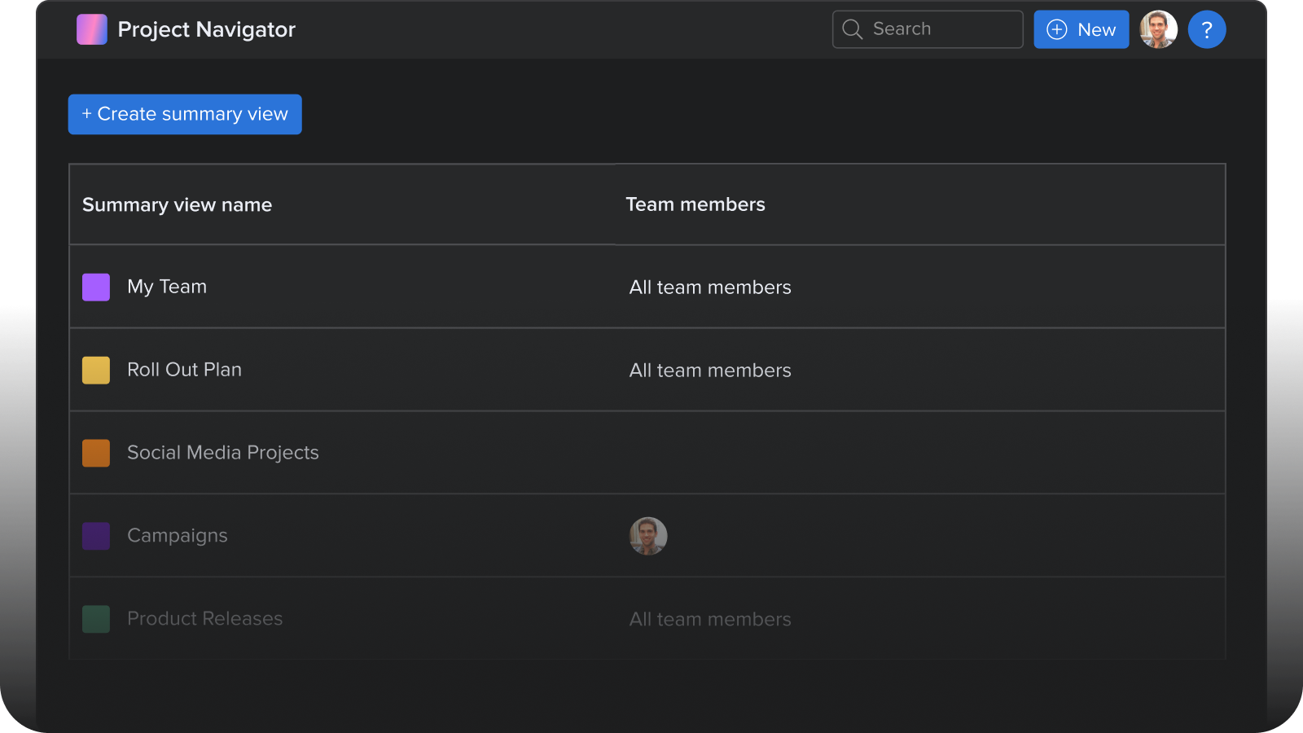Click the Campaigns team member avatar

[x=648, y=536]
